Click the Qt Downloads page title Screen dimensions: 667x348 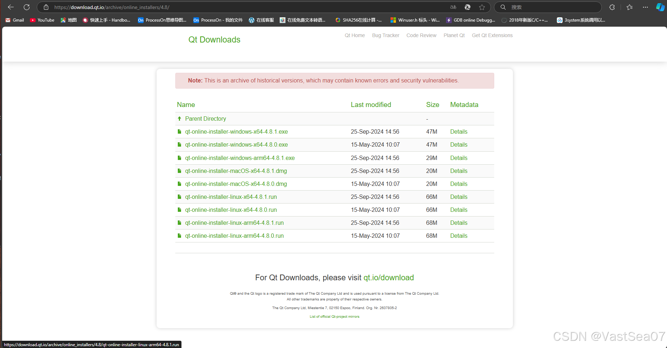pyautogui.click(x=214, y=40)
